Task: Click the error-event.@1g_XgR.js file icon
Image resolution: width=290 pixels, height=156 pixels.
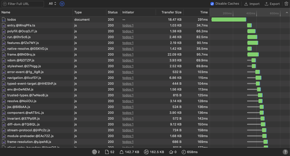Action: pos(4,72)
